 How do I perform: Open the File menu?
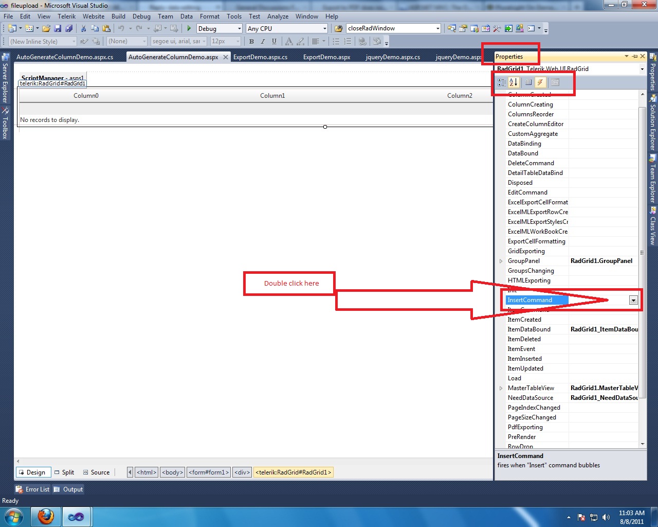tap(8, 16)
